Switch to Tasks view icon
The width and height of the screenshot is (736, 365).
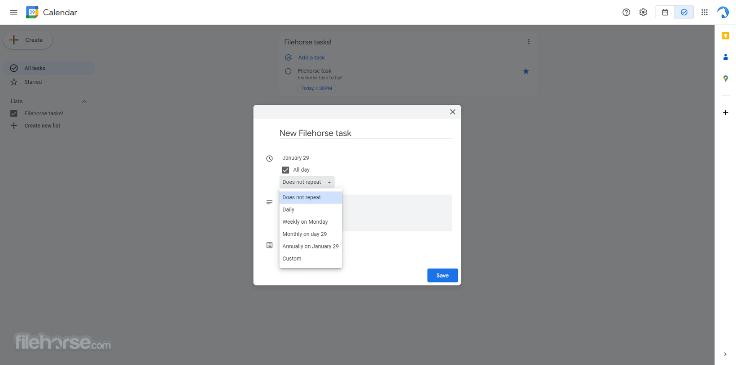[684, 12]
